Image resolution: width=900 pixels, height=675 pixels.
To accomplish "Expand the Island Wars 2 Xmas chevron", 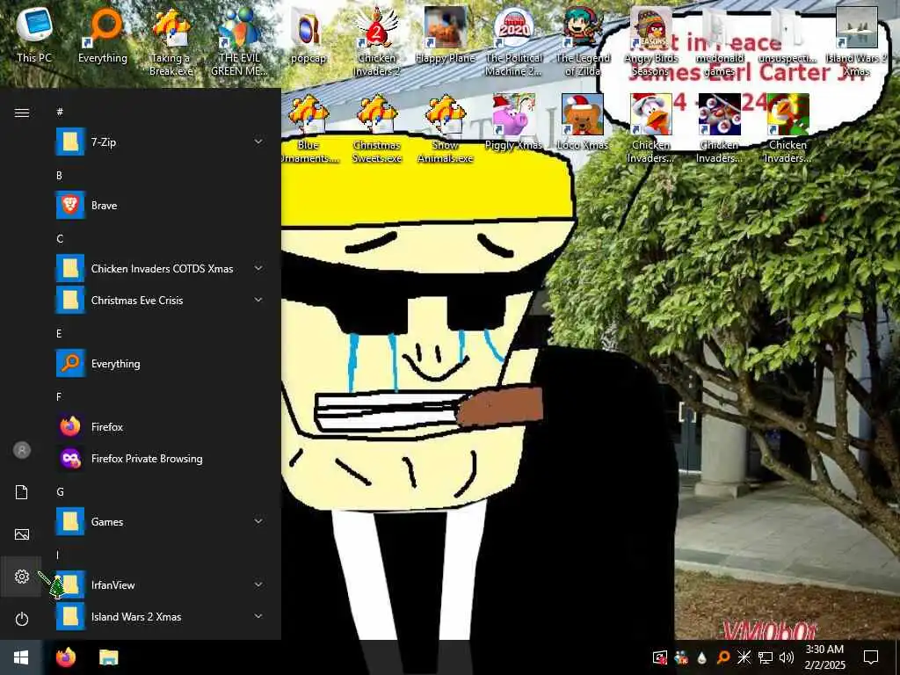I will point(258,616).
